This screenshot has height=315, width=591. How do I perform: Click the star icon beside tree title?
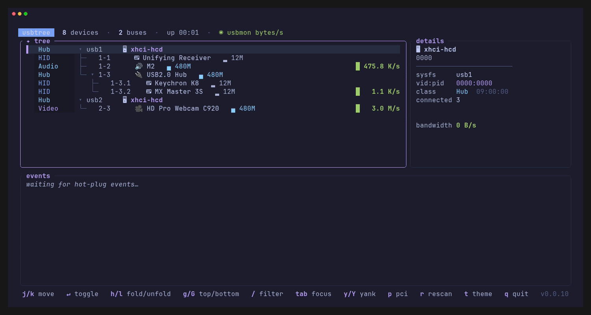click(28, 41)
